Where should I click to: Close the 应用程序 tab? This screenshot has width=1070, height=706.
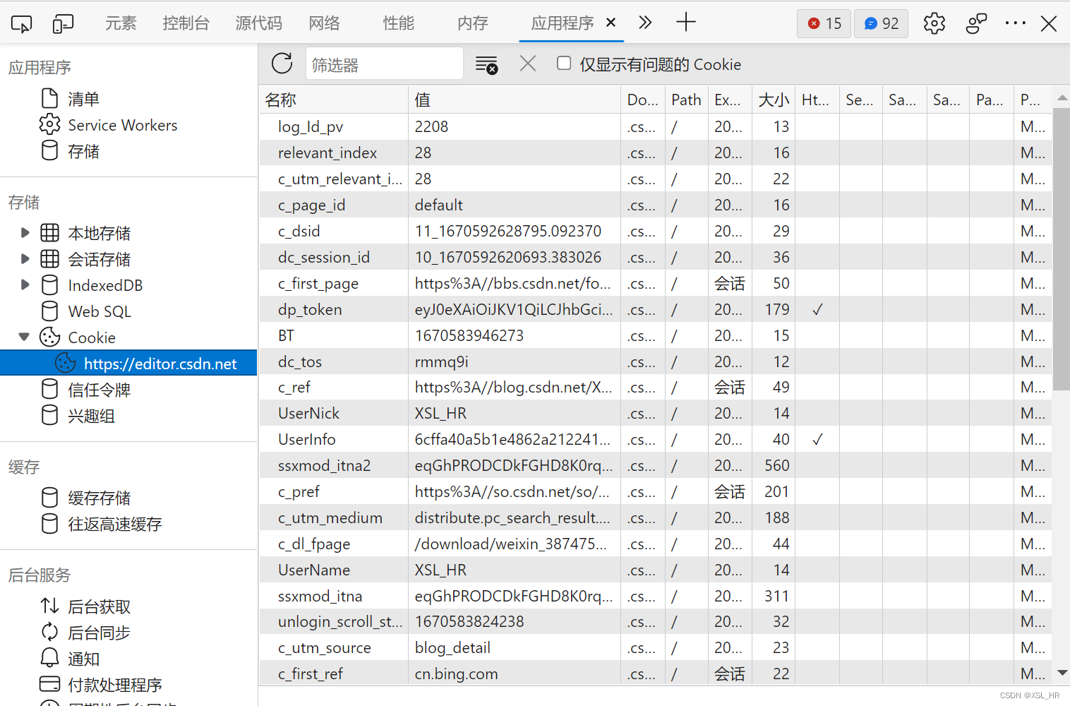point(611,23)
